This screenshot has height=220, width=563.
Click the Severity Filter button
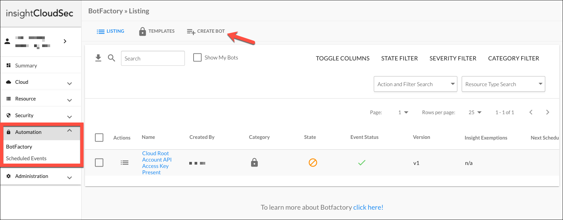tap(453, 58)
